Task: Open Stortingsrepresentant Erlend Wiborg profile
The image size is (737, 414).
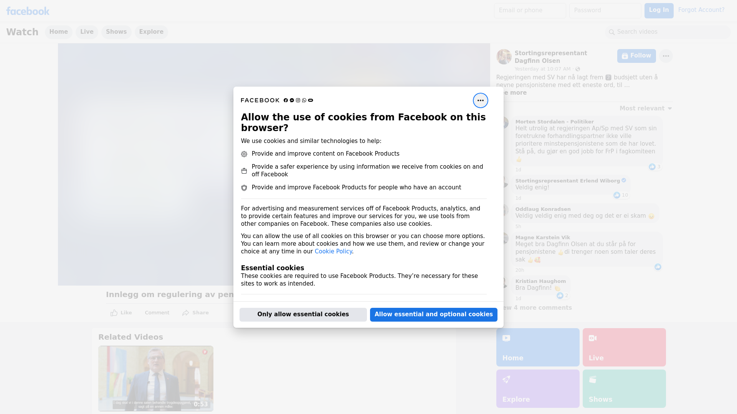Action: 567,181
